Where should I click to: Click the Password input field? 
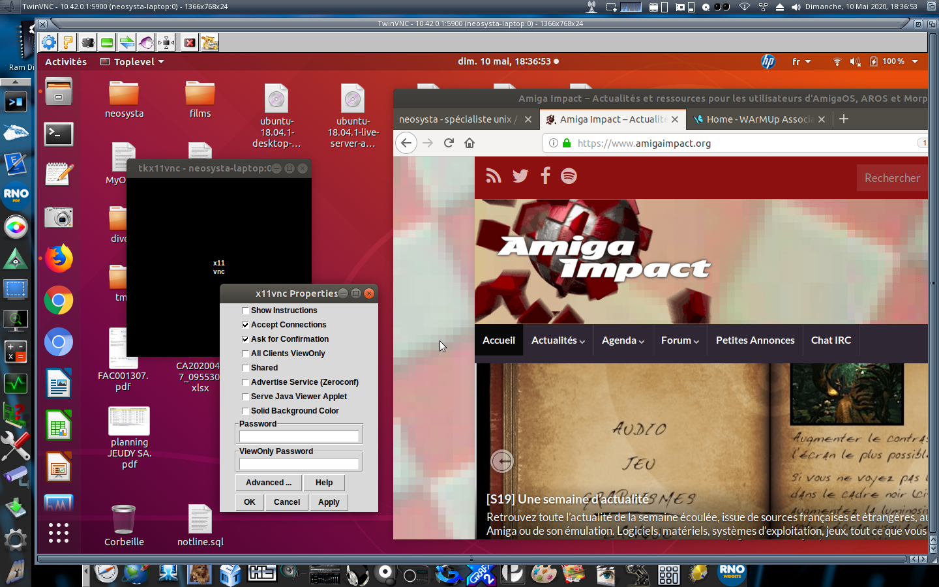[299, 436]
